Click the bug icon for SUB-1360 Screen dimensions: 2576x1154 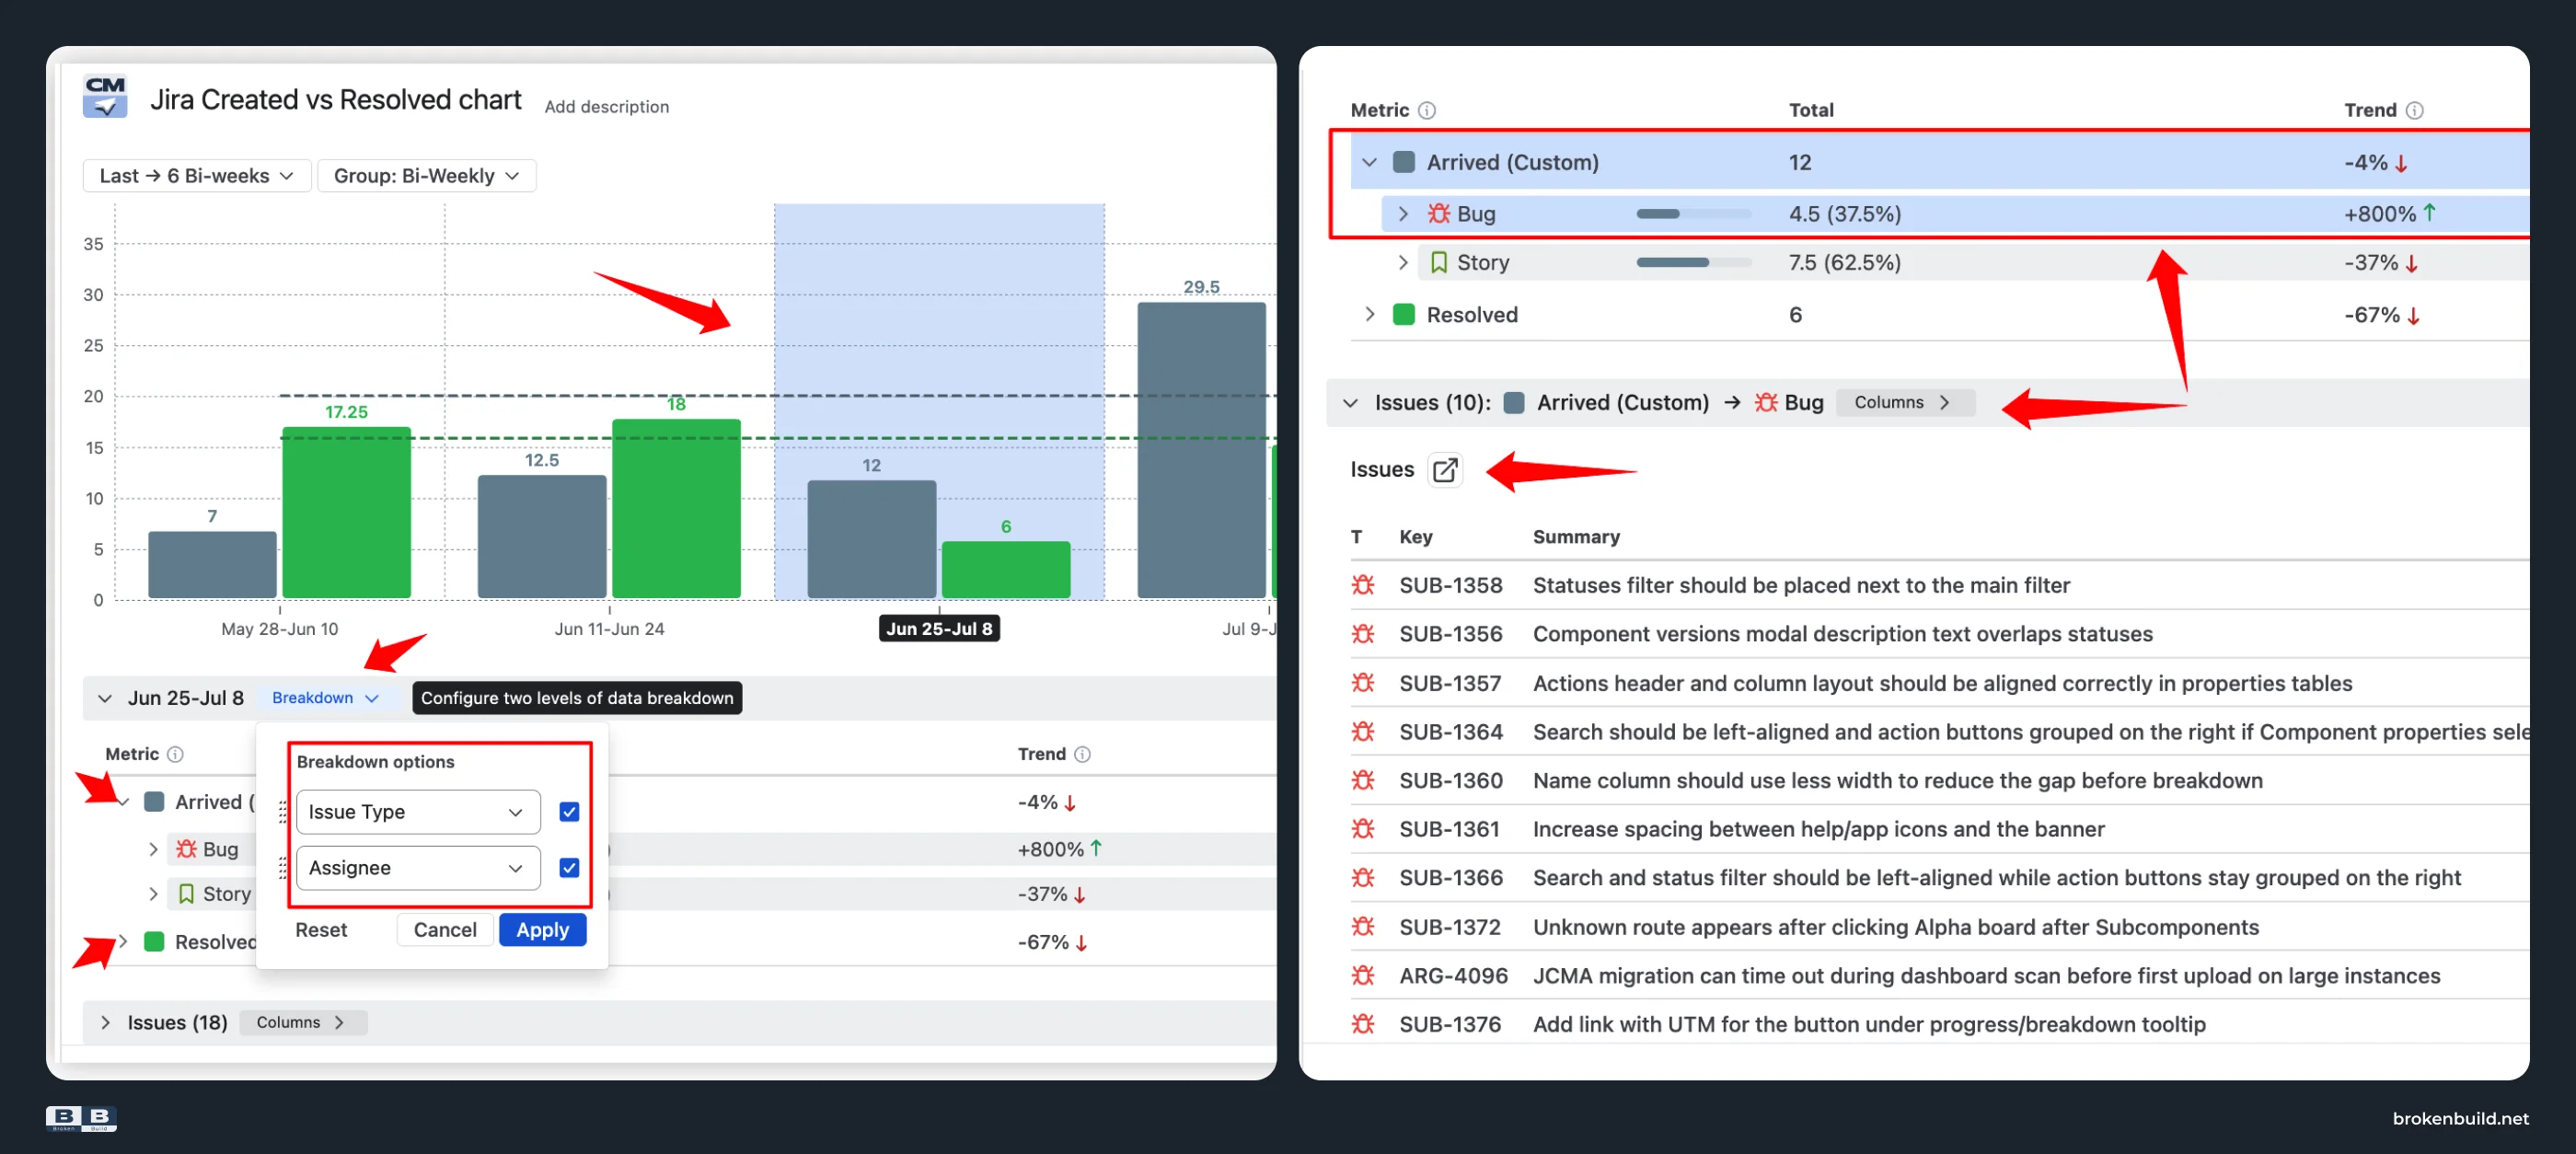point(1363,780)
